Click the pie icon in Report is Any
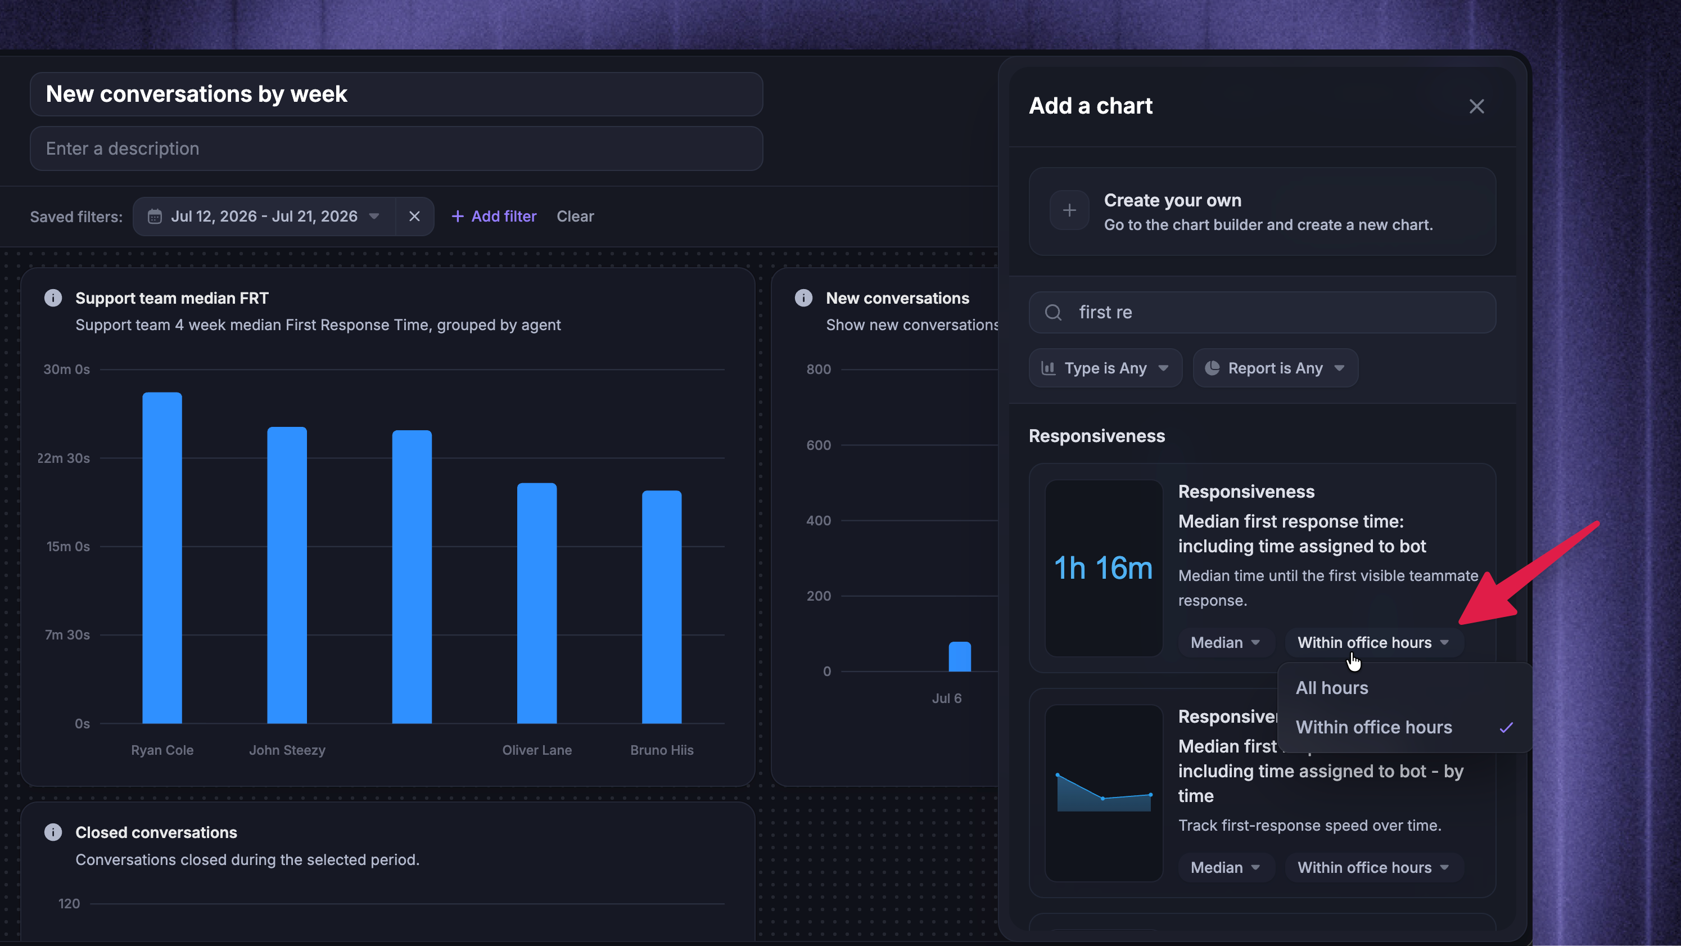The image size is (1681, 946). 1212,368
